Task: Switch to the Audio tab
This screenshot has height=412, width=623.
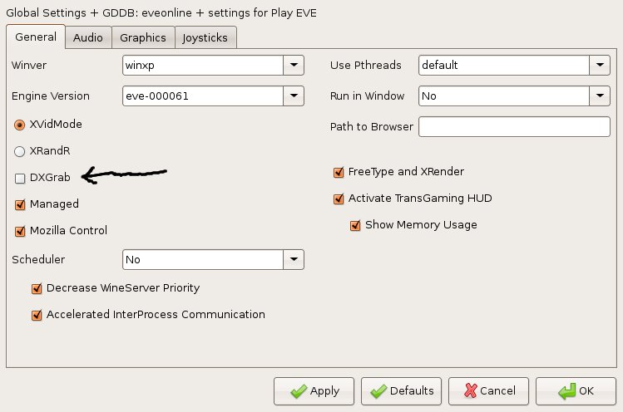Action: 88,37
